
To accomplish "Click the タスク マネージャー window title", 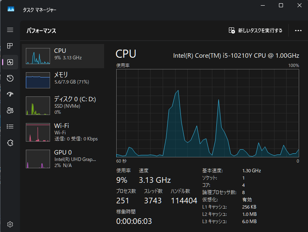I will (x=40, y=10).
